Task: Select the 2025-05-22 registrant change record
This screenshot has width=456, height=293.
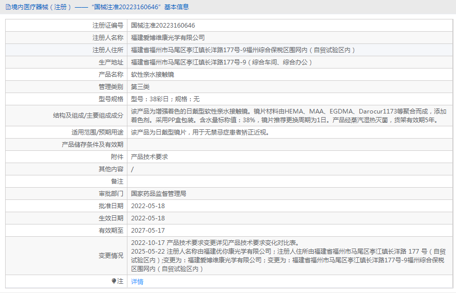Action: pos(288,260)
